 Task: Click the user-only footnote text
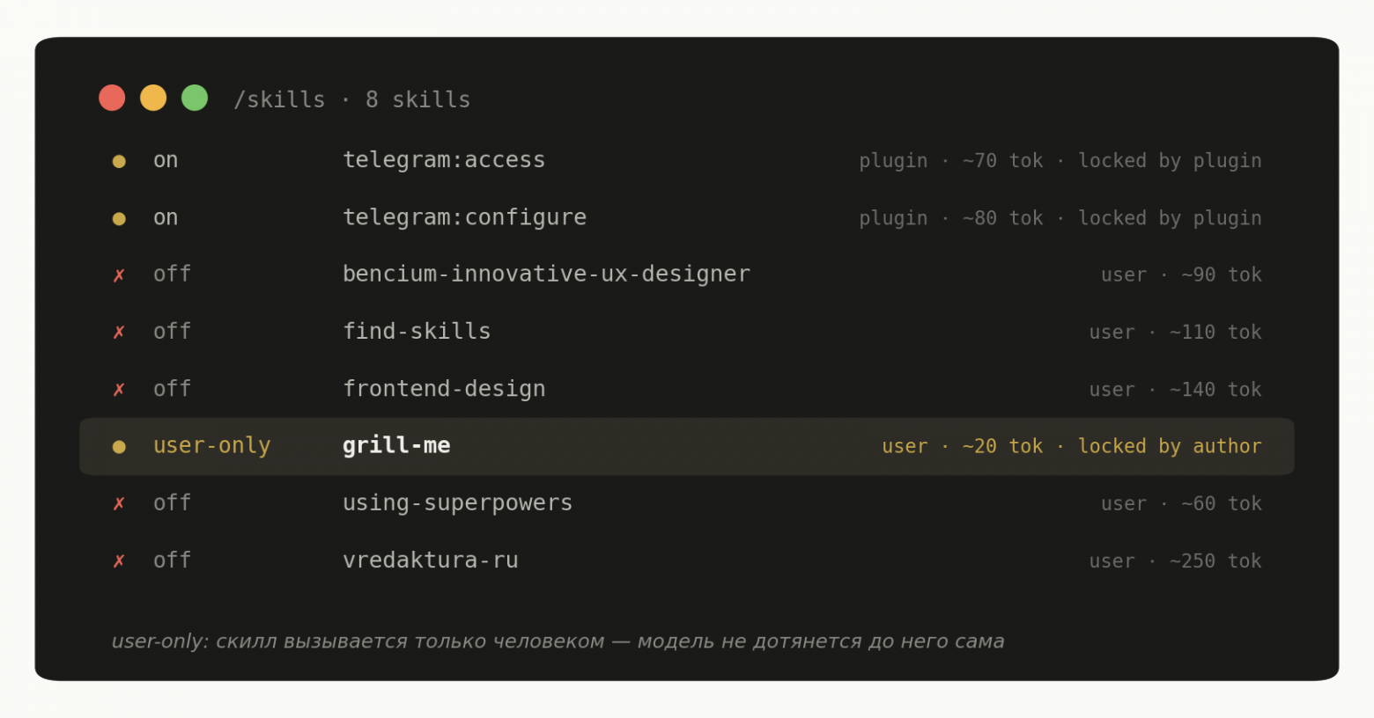tap(558, 641)
